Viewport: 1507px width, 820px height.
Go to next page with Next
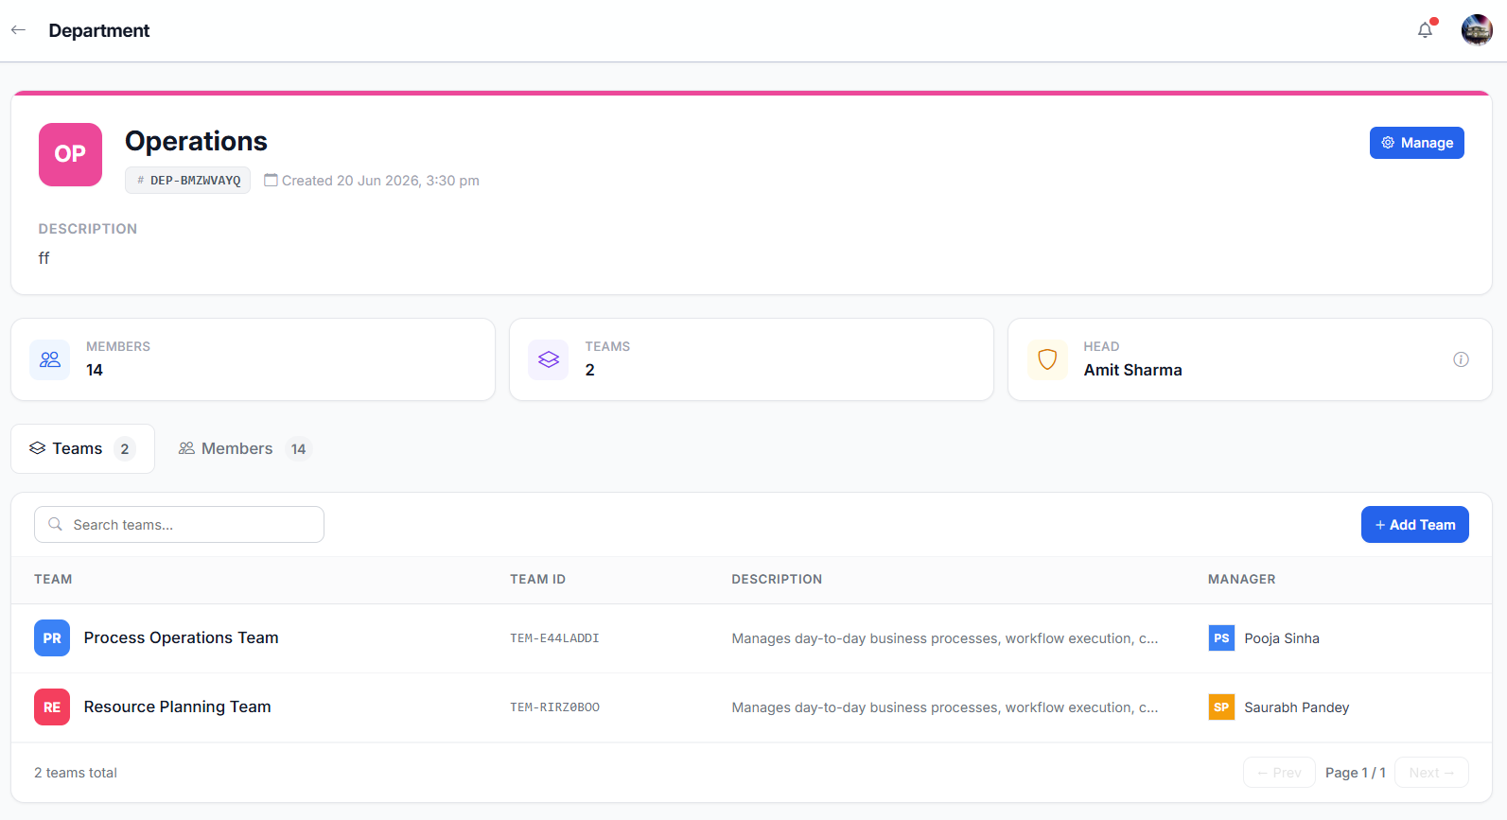pos(1431,773)
